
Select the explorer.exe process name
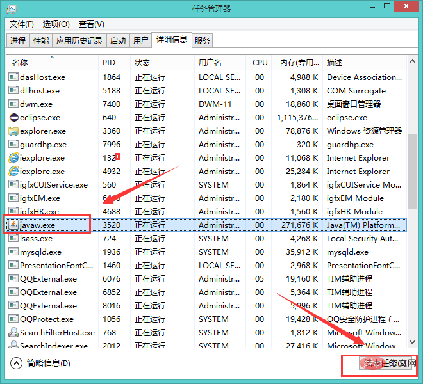click(x=43, y=131)
